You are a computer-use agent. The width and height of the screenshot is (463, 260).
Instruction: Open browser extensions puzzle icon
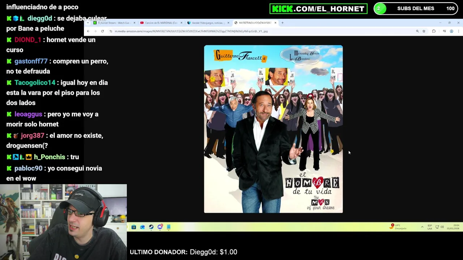click(434, 31)
